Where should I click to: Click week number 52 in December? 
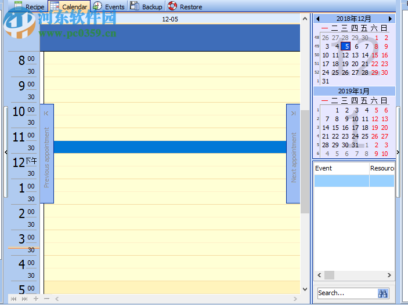[x=317, y=72]
